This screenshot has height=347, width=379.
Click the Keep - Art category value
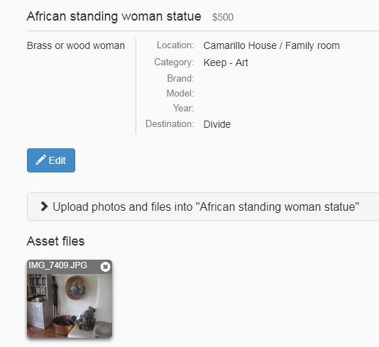click(226, 62)
